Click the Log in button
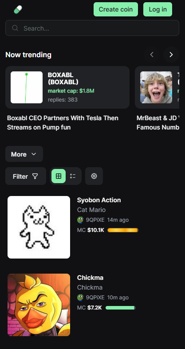The width and height of the screenshot is (185, 349). pyautogui.click(x=157, y=9)
